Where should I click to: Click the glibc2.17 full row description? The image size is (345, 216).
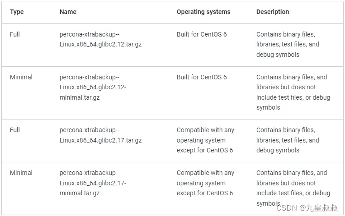pyautogui.click(x=288, y=140)
